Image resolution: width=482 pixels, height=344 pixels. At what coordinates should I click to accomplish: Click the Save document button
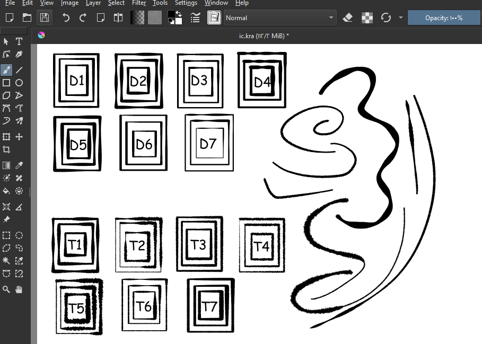point(45,17)
